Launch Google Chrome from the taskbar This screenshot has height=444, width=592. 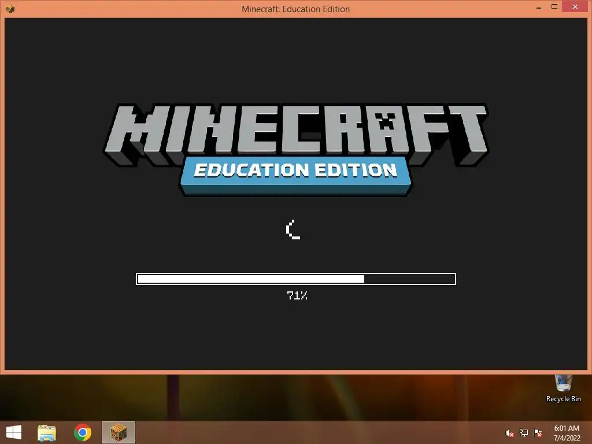coord(83,432)
